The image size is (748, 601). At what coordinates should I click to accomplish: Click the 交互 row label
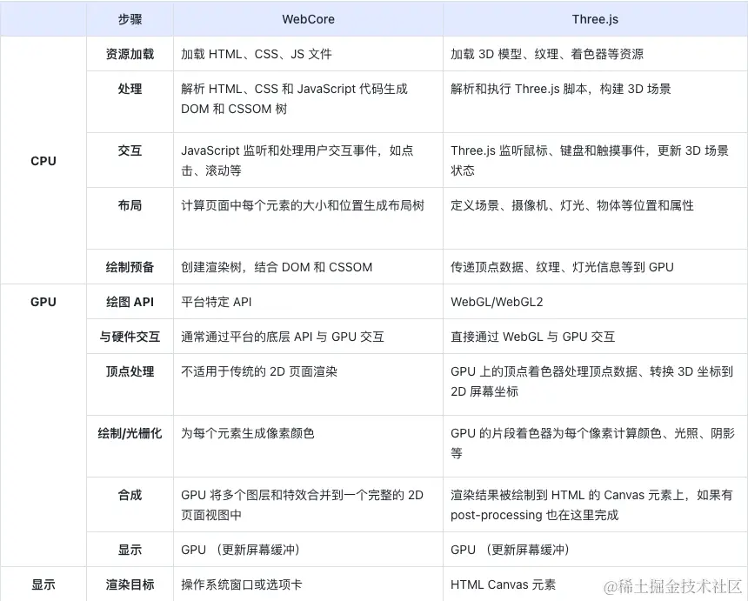tap(129, 151)
